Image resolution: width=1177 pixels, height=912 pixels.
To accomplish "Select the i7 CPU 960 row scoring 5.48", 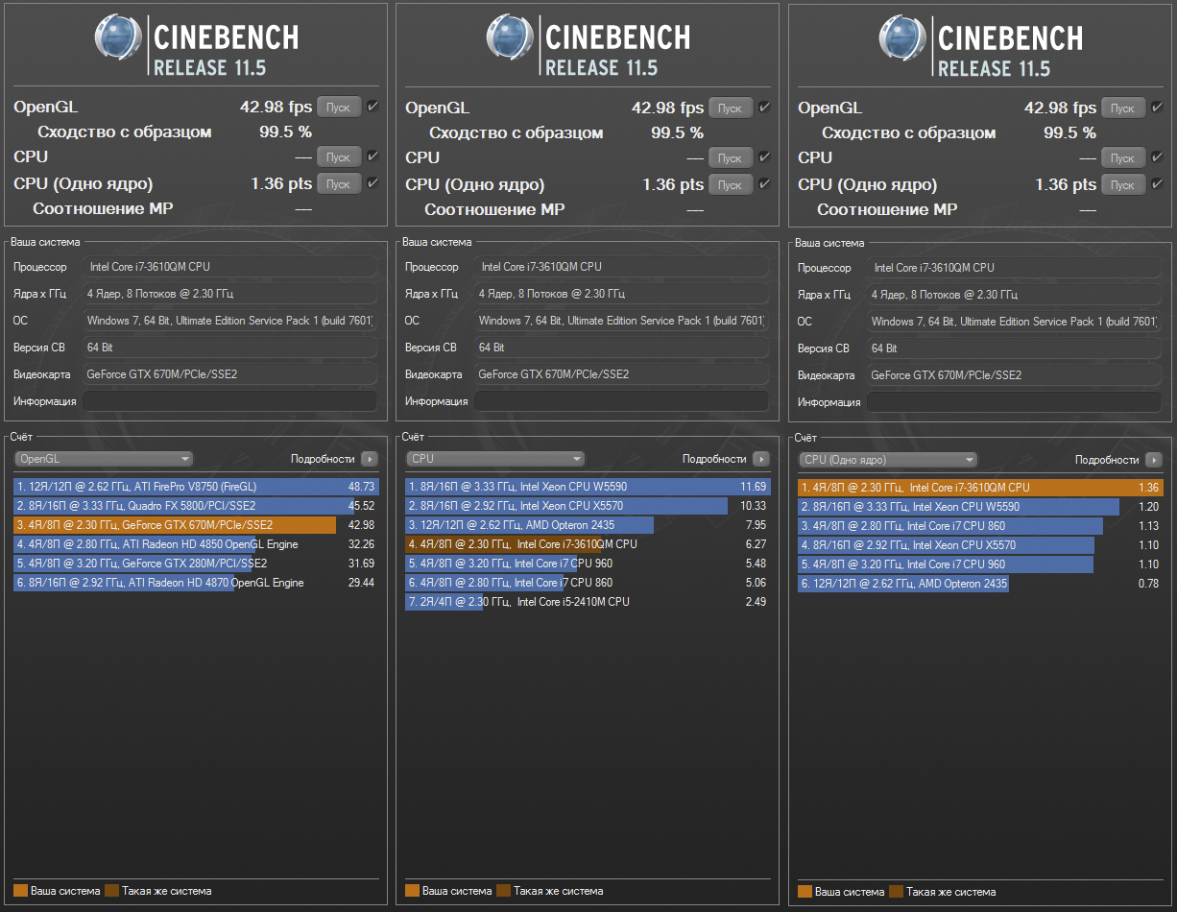I will [x=588, y=564].
